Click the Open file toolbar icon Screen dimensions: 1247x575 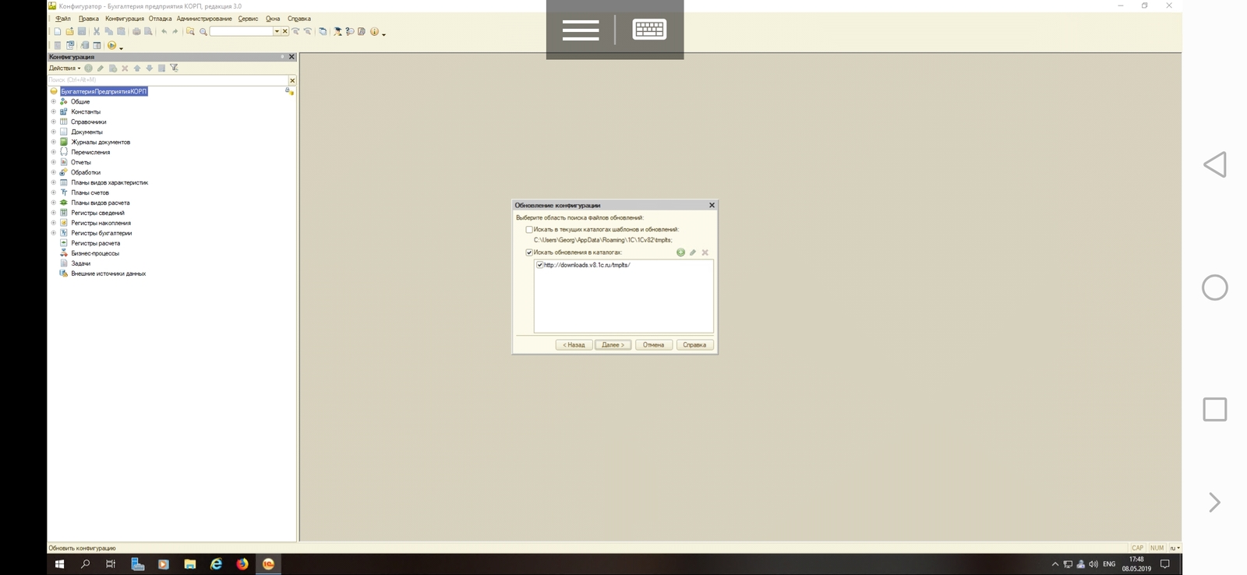pos(69,32)
